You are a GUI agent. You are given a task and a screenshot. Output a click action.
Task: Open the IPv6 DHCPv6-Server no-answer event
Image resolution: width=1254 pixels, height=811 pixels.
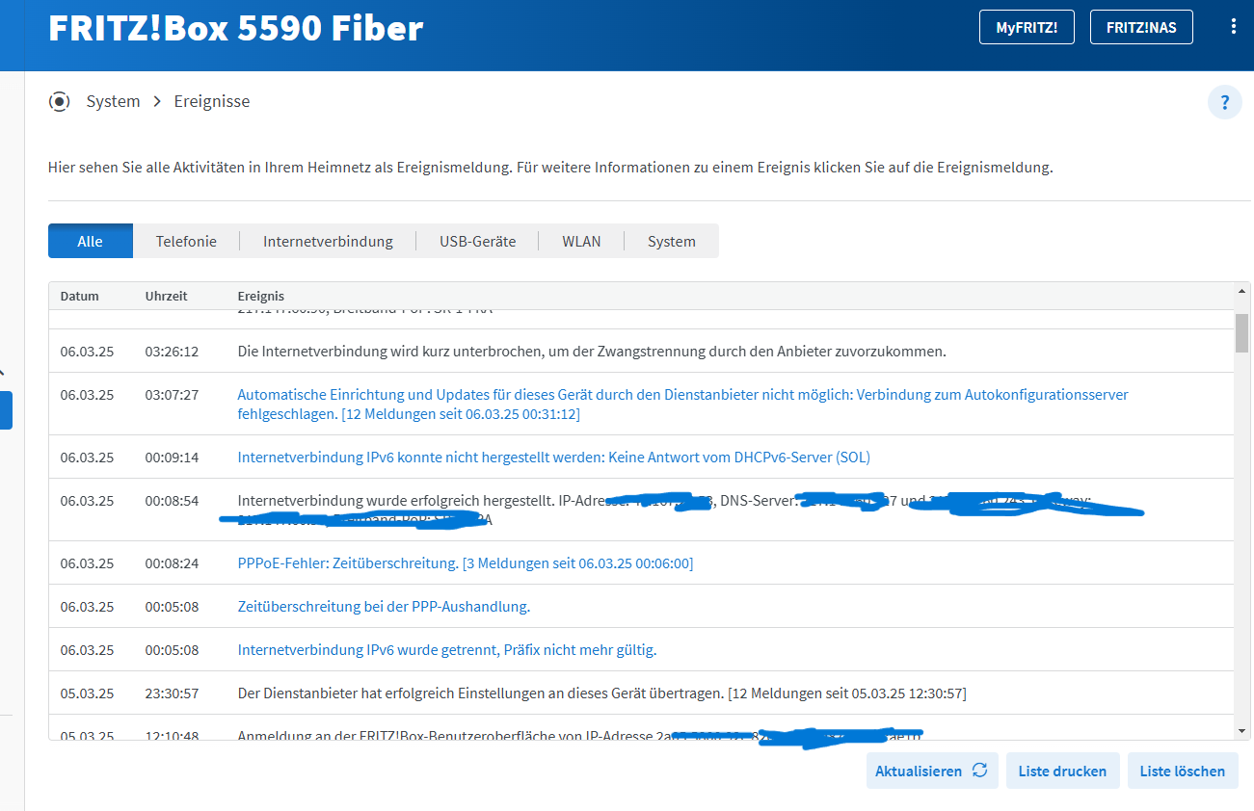(554, 458)
